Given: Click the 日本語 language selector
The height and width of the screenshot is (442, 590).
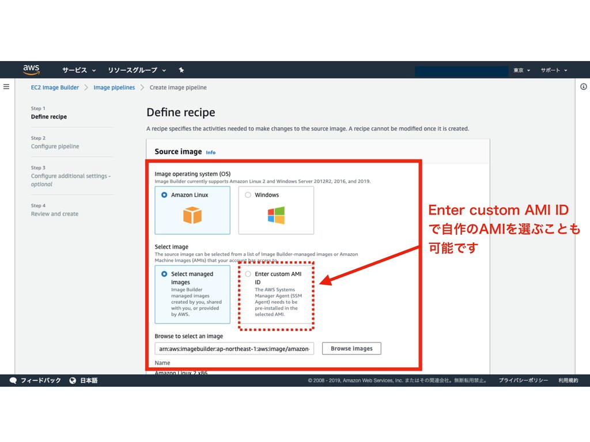Looking at the screenshot, I should click(89, 380).
